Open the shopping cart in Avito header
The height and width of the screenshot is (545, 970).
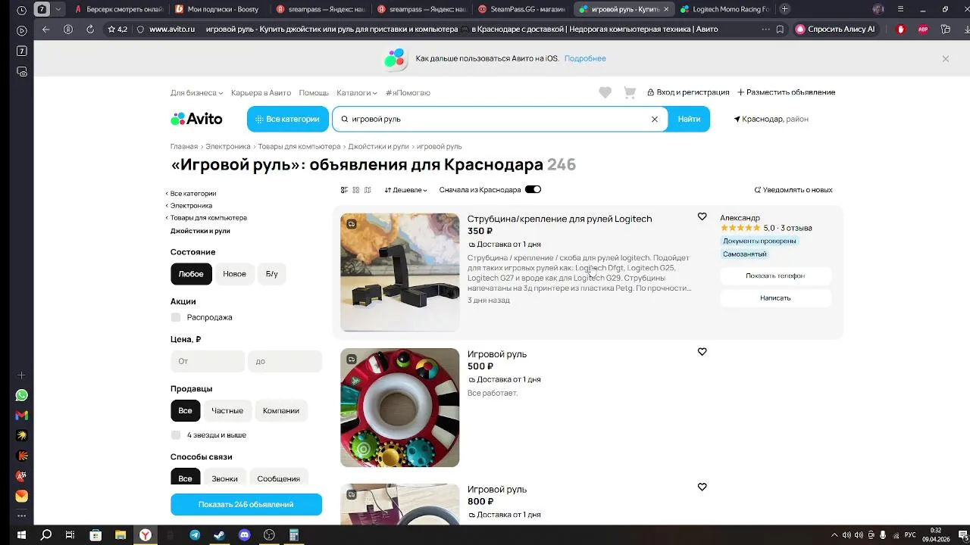629,92
